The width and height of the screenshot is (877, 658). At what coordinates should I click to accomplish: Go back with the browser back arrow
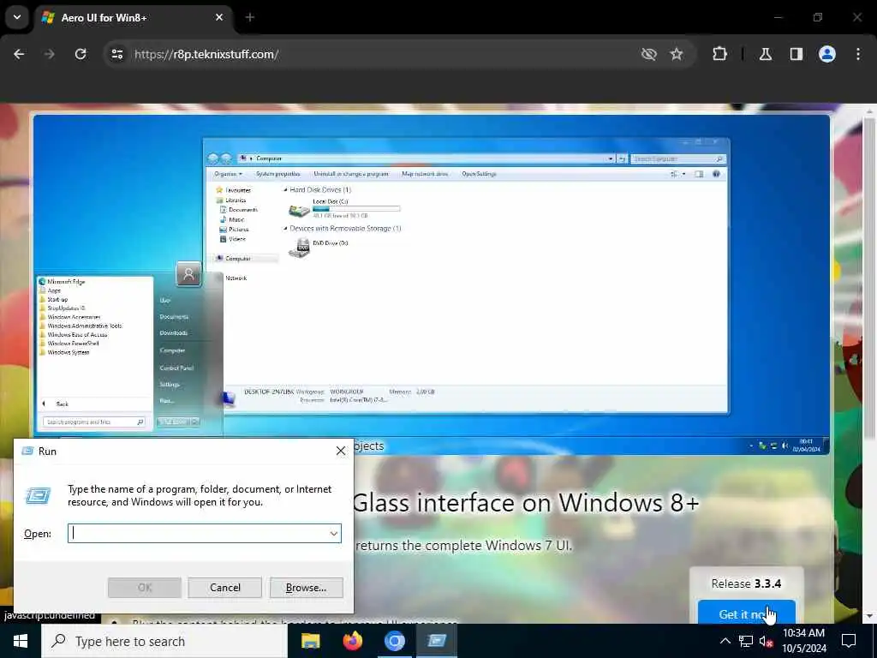point(19,54)
